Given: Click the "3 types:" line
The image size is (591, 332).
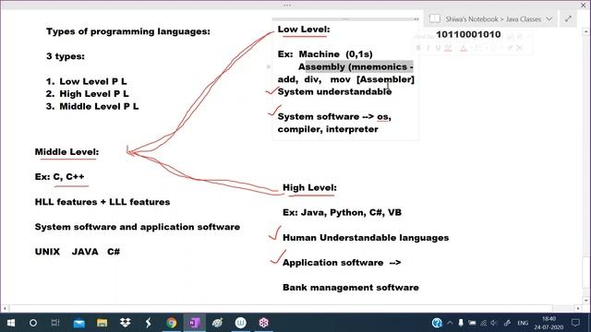Looking at the screenshot, I should click(66, 56).
